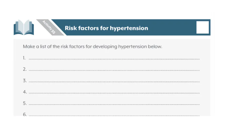
Task: Click the dotted line for item 3
Action: 114,82
